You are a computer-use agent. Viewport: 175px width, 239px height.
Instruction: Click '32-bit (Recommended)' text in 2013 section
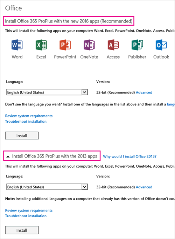point(115,187)
